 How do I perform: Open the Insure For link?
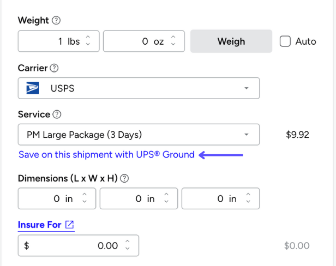[x=39, y=225]
